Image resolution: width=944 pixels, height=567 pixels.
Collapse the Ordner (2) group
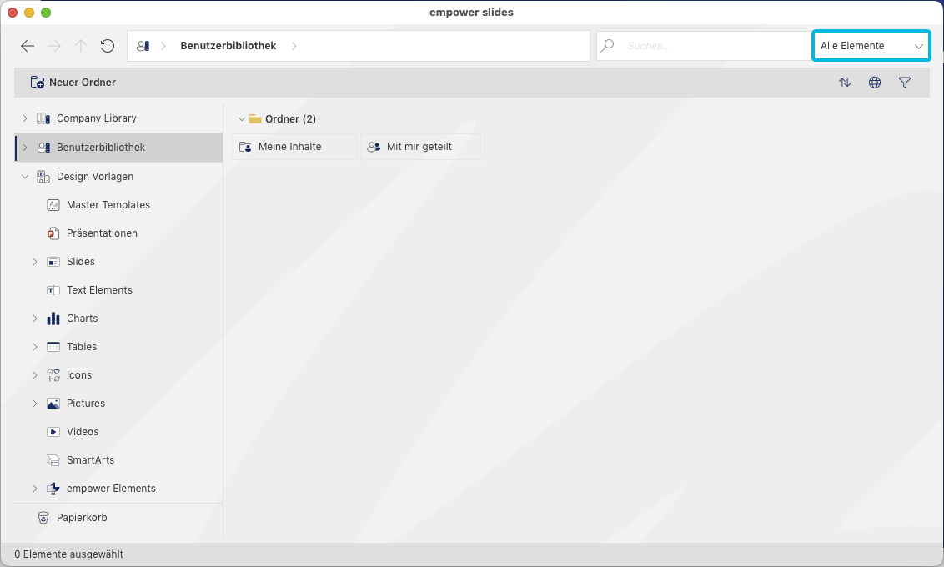click(241, 119)
